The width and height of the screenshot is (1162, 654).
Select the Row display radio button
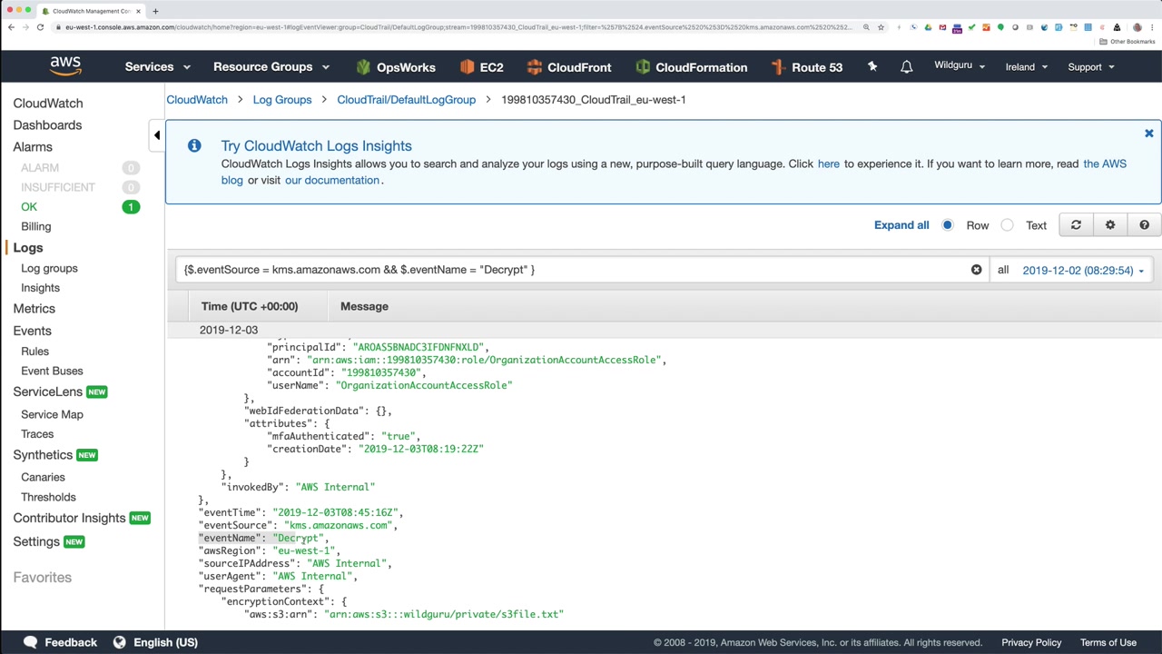click(948, 225)
